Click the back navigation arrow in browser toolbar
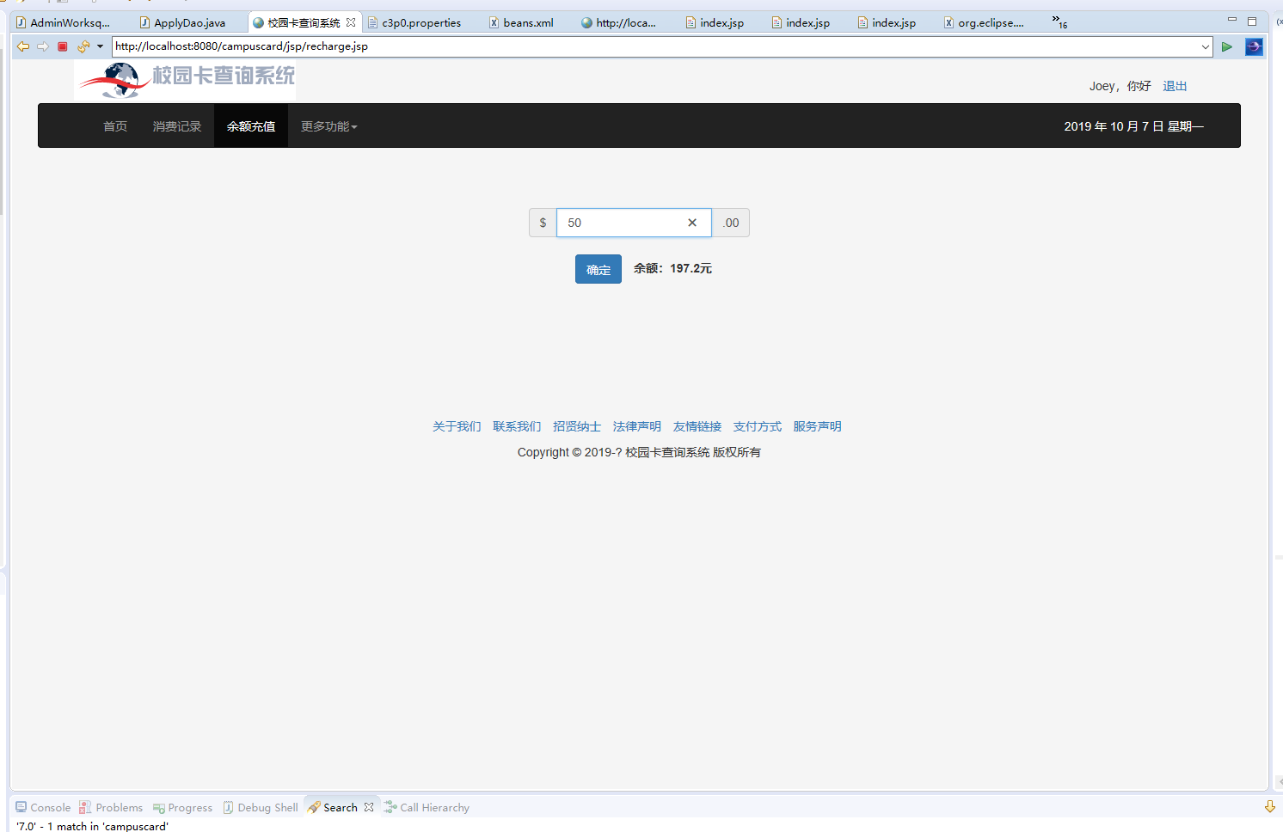Image resolution: width=1283 pixels, height=832 pixels. (x=23, y=46)
